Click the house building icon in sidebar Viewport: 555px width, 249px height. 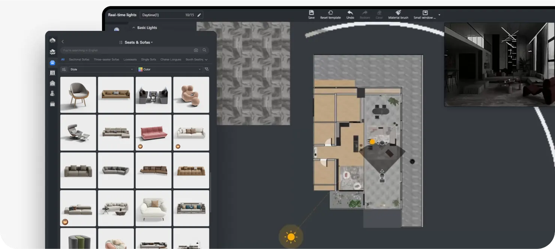[x=52, y=83]
